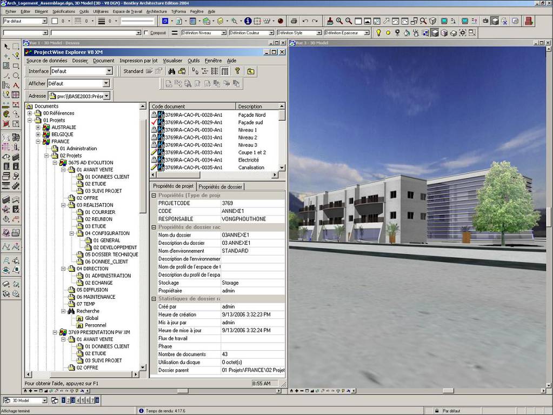This screenshot has width=553, height=415.
Task: Open the Interface dropdown list
Action: tap(109, 71)
